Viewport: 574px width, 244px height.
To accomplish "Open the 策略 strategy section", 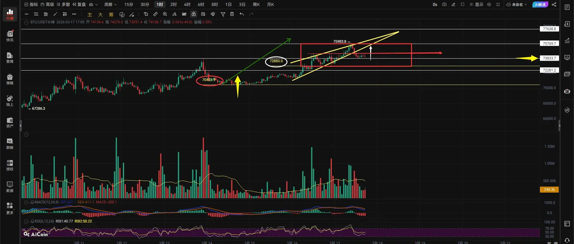I will pos(10,79).
